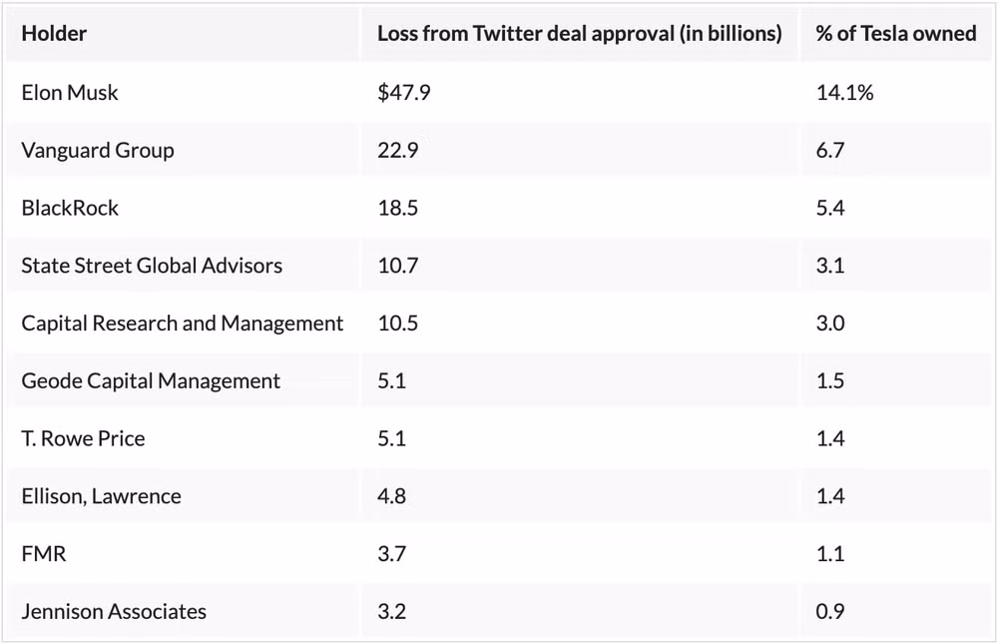Click State Street Global Advisors cell
This screenshot has width=998, height=643.
(x=152, y=266)
